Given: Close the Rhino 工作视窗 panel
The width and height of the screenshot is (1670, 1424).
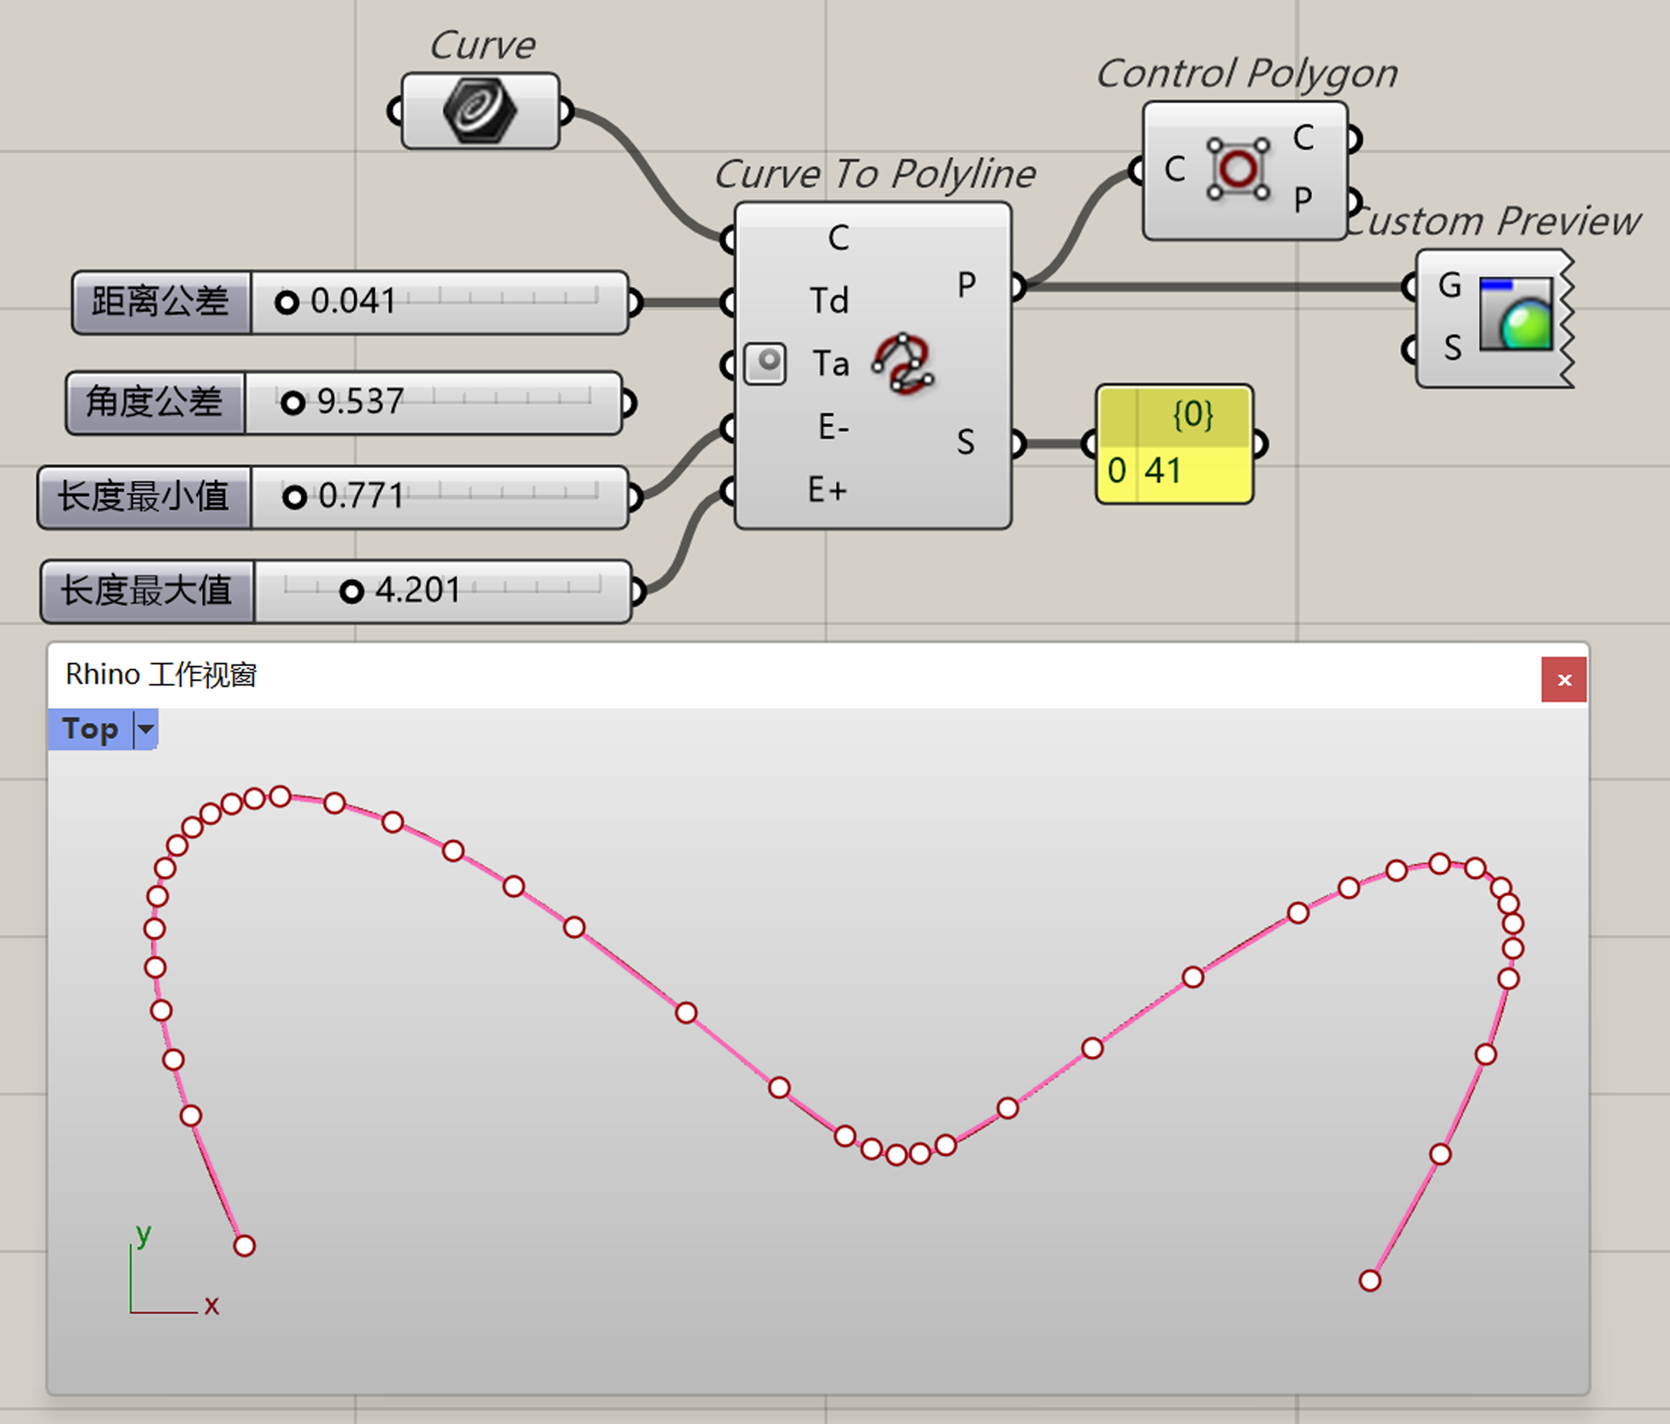Looking at the screenshot, I should pyautogui.click(x=1564, y=680).
